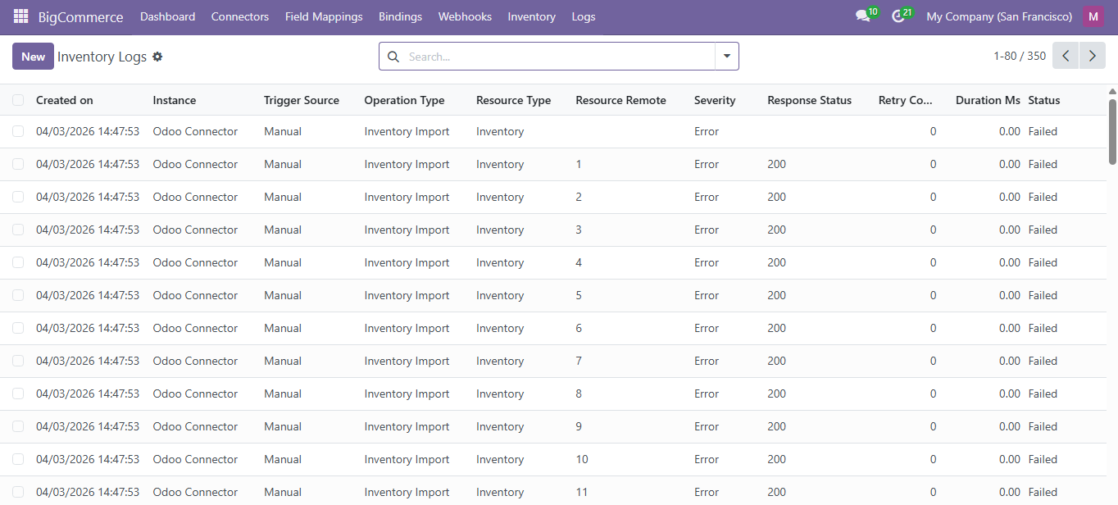The height and width of the screenshot is (505, 1118).
Task: Expand the search filters dropdown arrow
Action: (726, 57)
